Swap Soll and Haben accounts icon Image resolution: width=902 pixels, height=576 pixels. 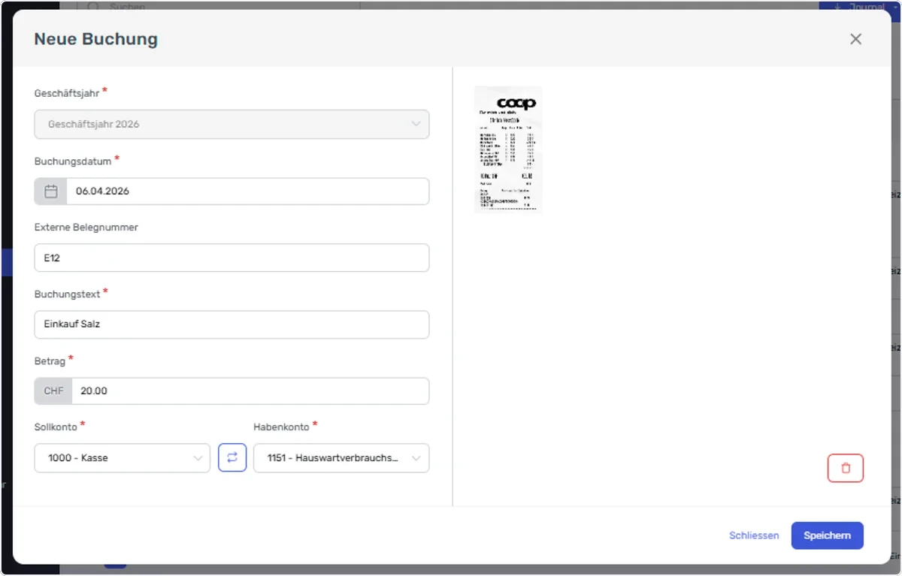pos(232,457)
